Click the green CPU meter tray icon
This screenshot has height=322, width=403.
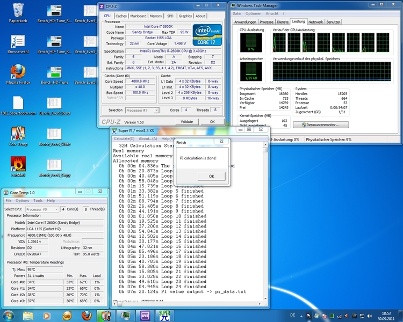(x=332, y=316)
